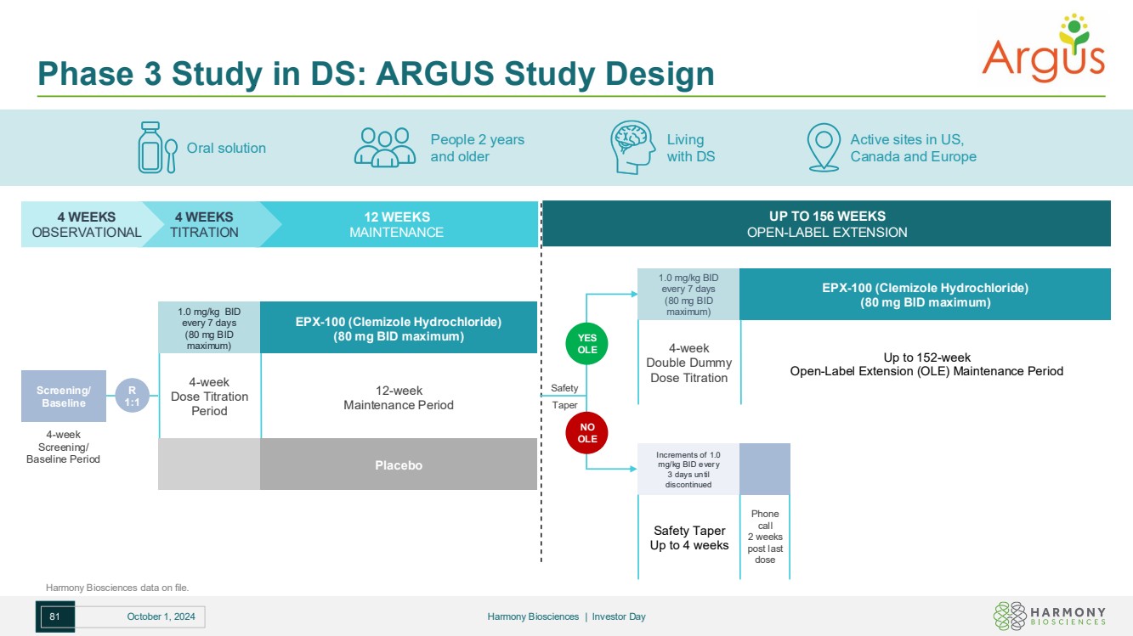The height and width of the screenshot is (636, 1133).
Task: Click the Safety Taper Up to 4 weeks text
Action: (689, 538)
